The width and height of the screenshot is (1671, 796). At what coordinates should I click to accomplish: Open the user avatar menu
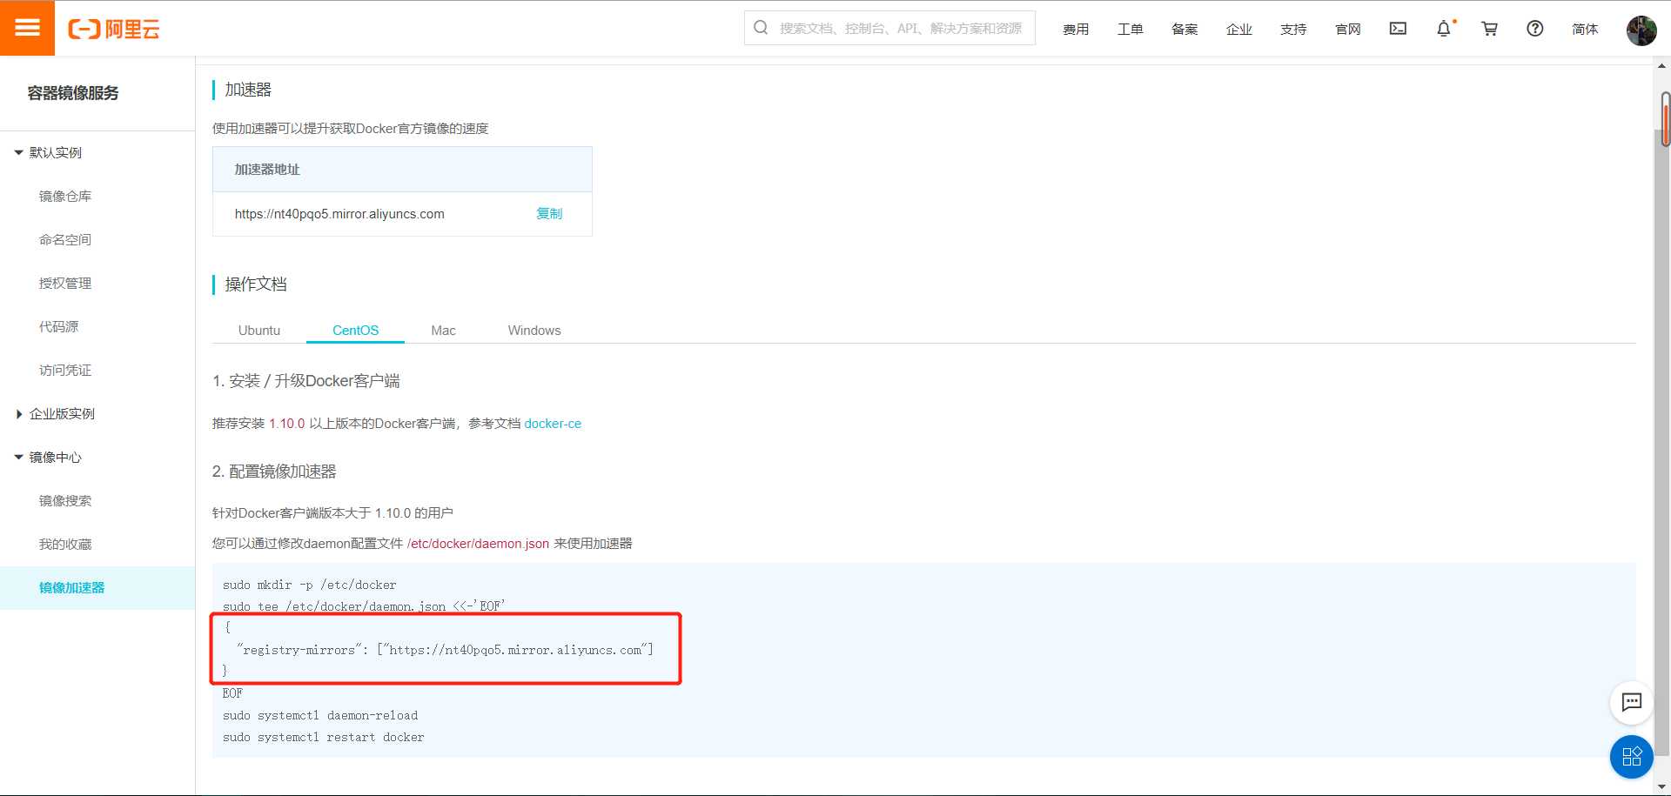(x=1641, y=30)
